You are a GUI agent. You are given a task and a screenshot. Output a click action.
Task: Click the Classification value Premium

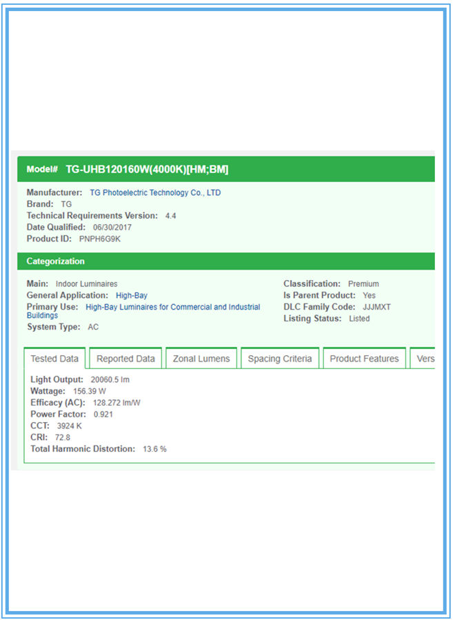click(364, 284)
